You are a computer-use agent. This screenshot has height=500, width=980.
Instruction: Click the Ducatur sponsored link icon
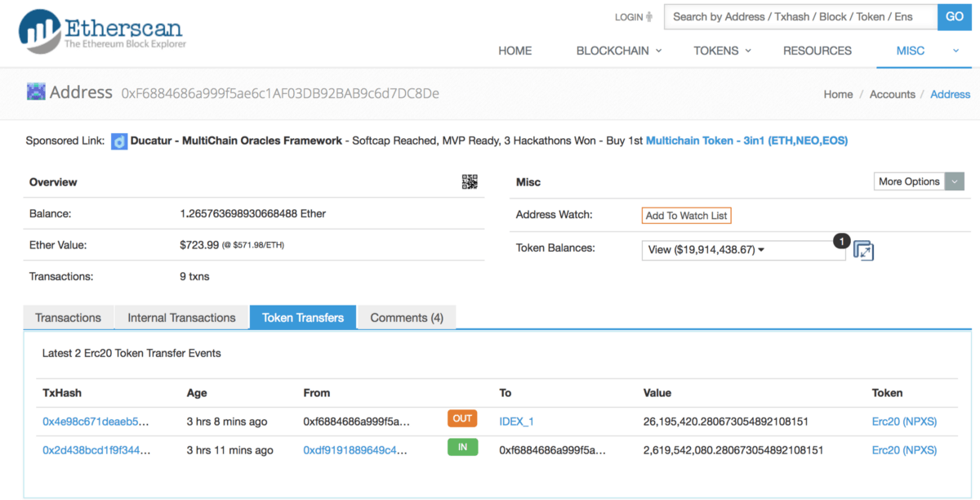119,141
